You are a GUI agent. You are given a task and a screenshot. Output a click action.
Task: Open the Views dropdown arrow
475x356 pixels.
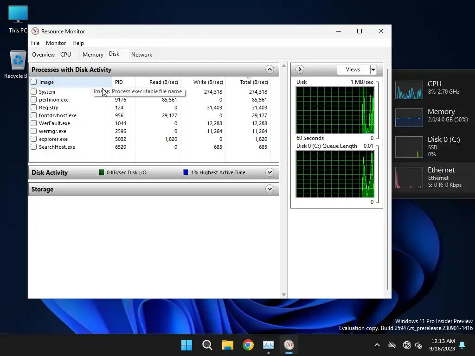373,70
